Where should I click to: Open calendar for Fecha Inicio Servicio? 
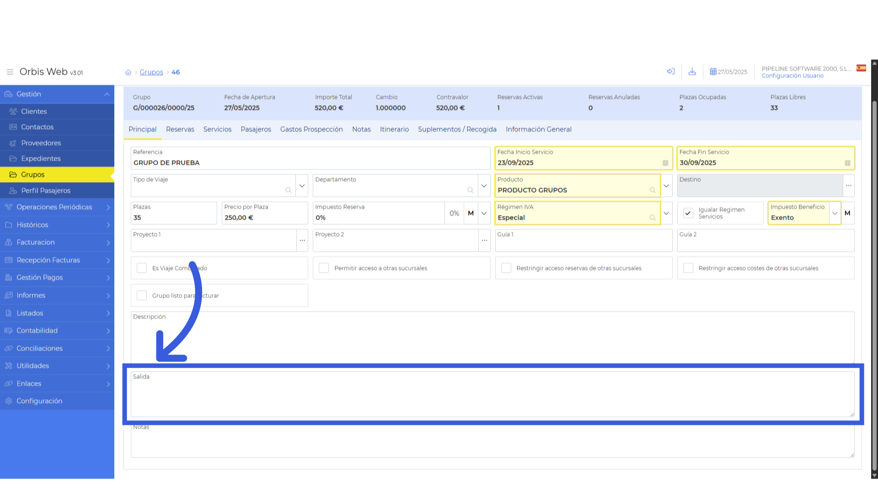pos(665,163)
